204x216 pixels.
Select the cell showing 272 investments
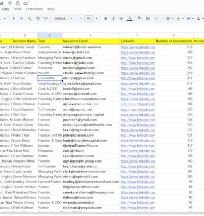[174, 58]
